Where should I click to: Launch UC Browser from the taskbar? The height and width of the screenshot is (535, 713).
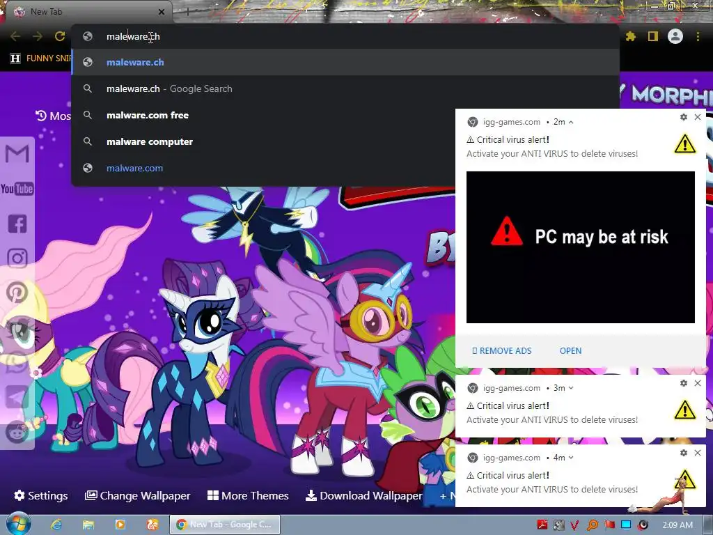pyautogui.click(x=152, y=525)
